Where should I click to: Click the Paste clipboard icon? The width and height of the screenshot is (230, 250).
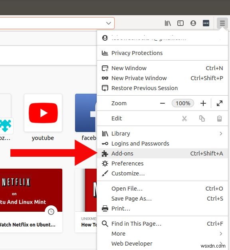click(x=220, y=118)
